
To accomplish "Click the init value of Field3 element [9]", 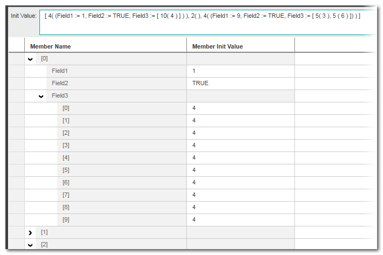I will [240, 220].
